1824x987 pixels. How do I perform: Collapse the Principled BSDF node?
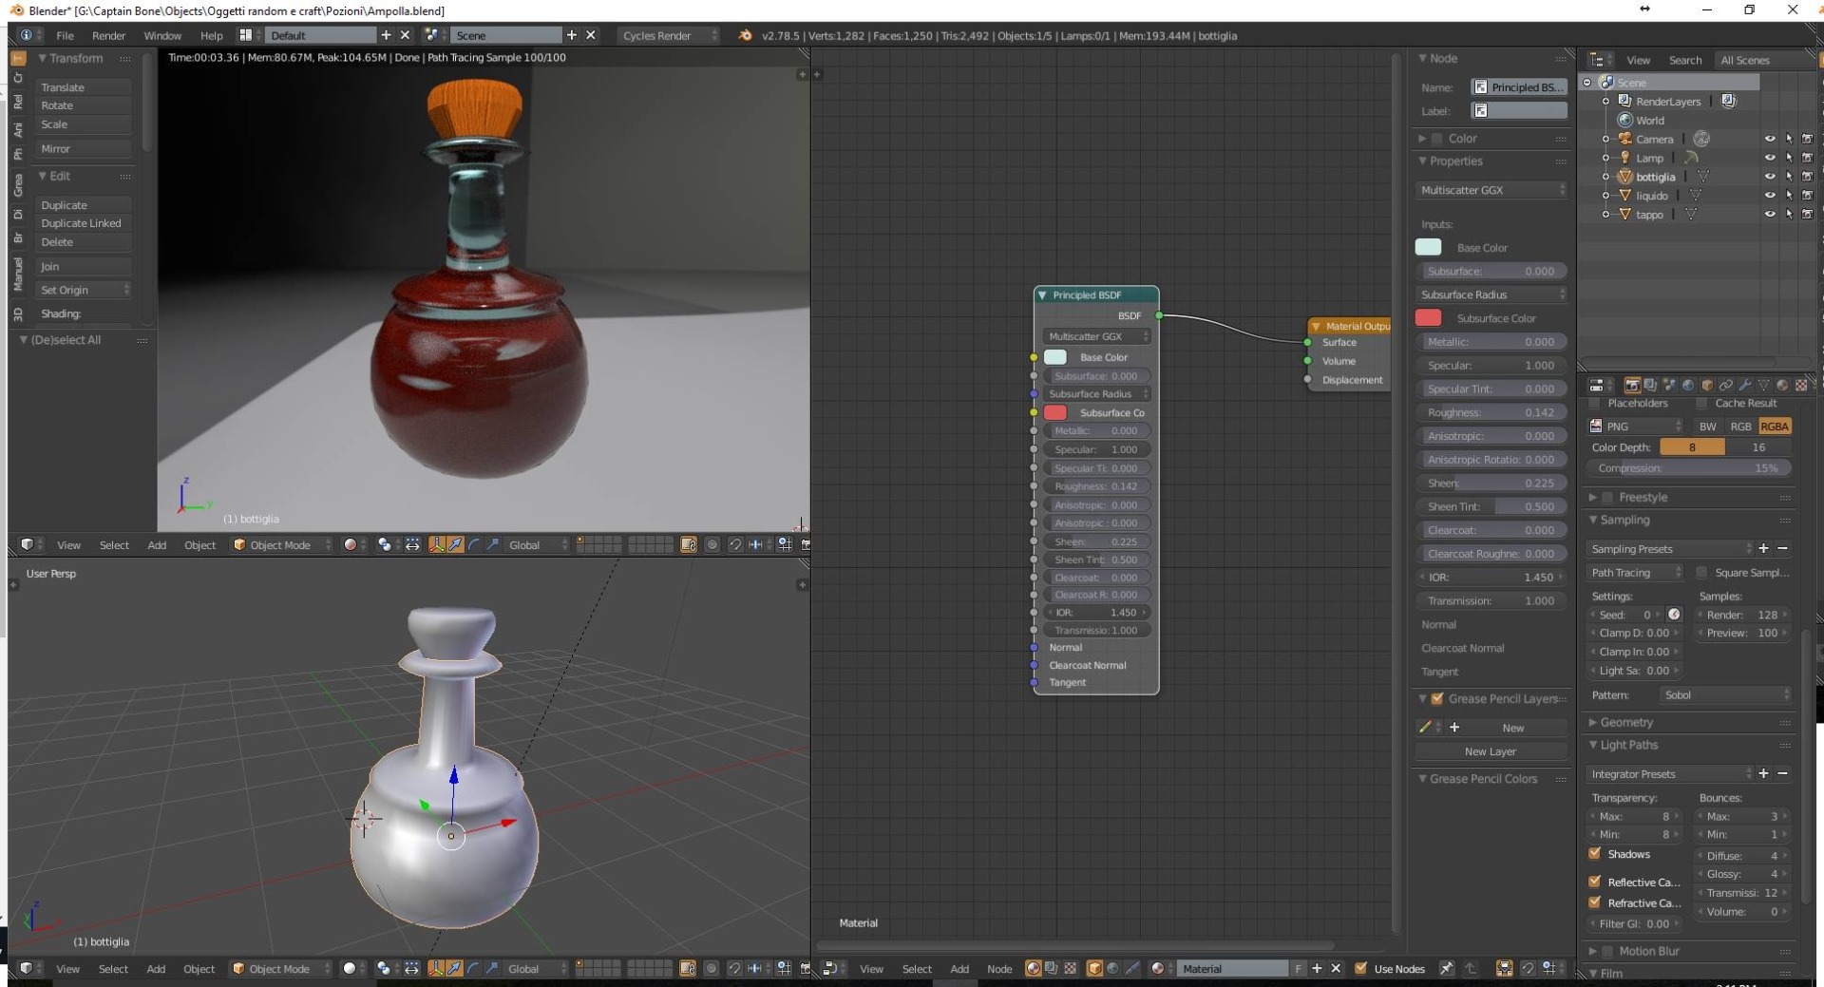click(x=1042, y=294)
